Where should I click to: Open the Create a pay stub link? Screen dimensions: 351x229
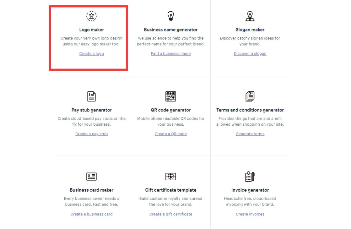click(91, 134)
